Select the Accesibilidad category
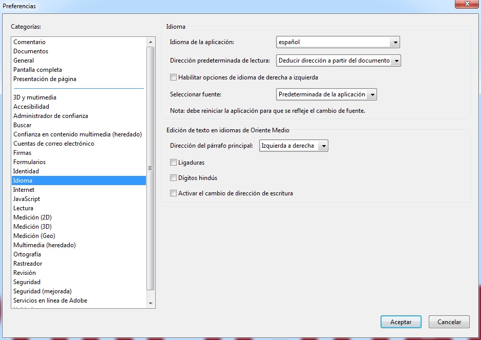Image resolution: width=481 pixels, height=340 pixels. coord(32,106)
